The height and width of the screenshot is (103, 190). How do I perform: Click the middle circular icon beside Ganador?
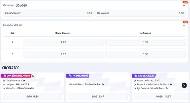(x=21, y=5)
